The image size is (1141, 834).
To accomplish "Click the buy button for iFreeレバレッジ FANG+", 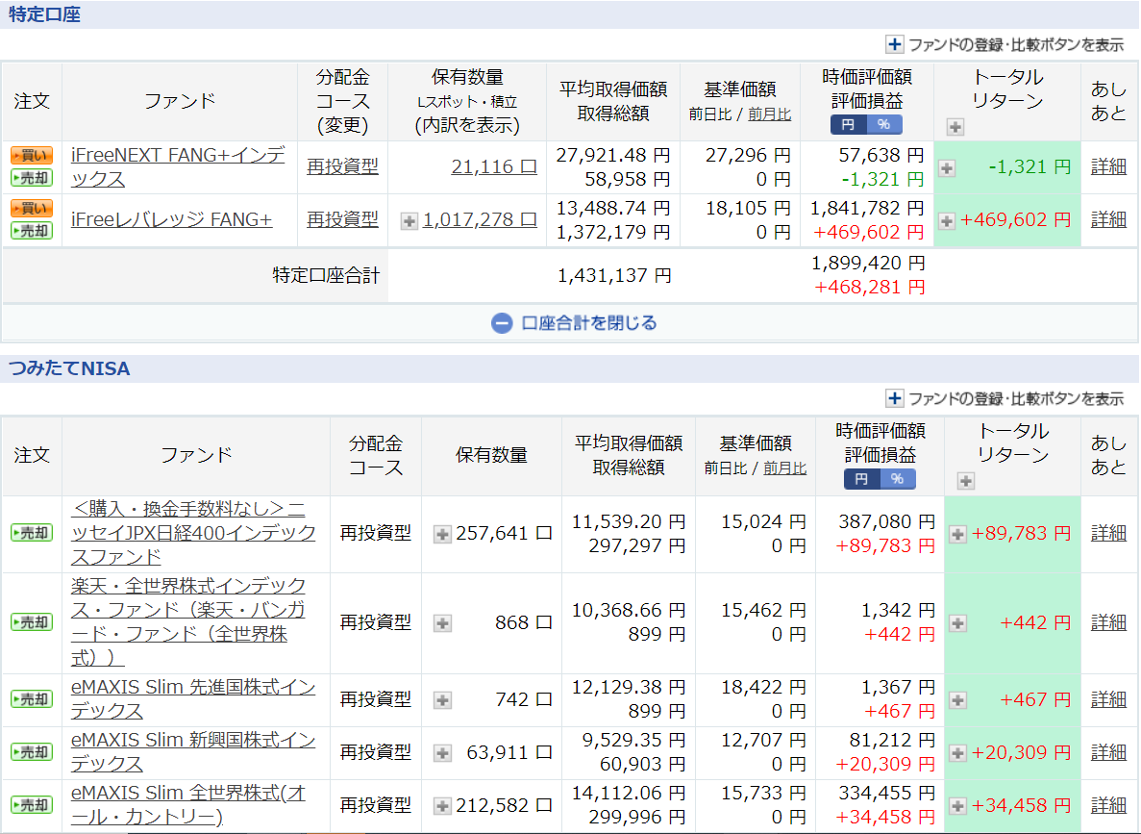I will pos(32,209).
